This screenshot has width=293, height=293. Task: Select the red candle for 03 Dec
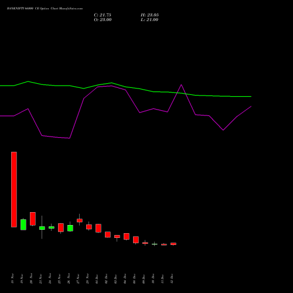(x=117, y=236)
